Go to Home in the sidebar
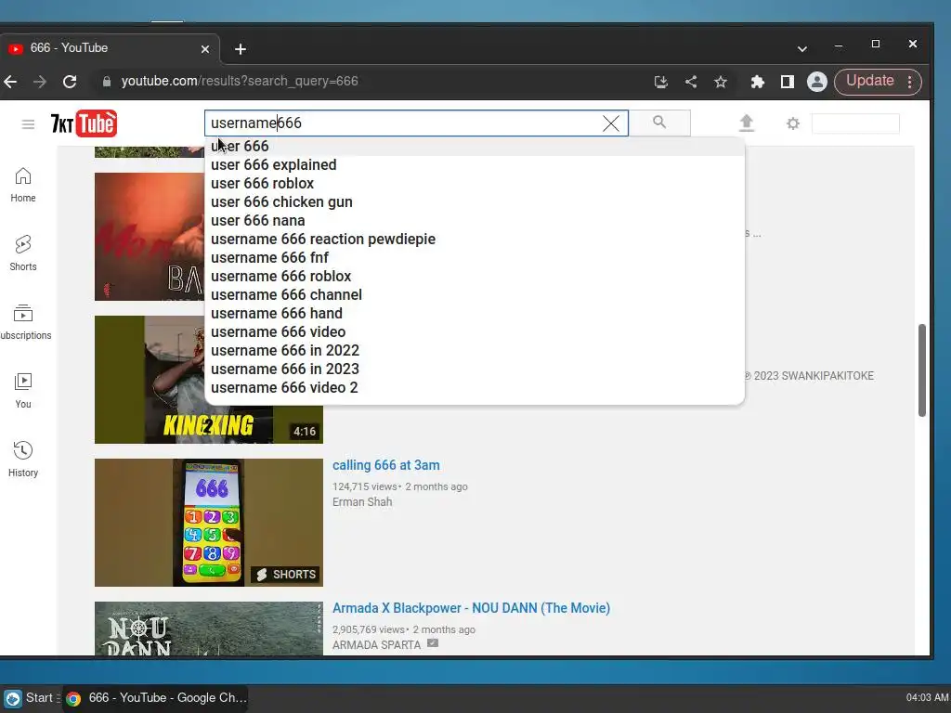Screen dimensions: 951x713 click(x=23, y=185)
